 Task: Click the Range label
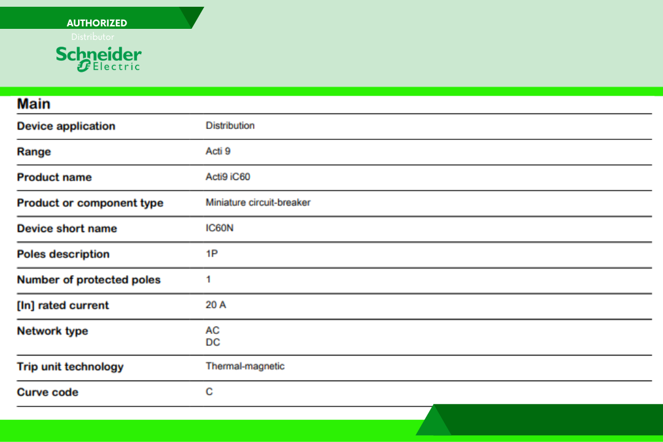click(x=34, y=152)
